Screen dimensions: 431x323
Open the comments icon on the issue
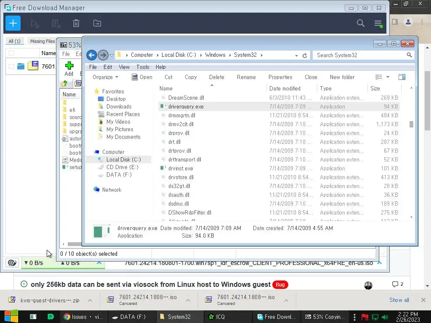tap(395, 284)
